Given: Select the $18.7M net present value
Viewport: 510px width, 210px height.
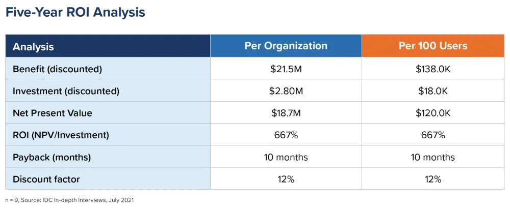Looking at the screenshot, I should click(x=286, y=113).
